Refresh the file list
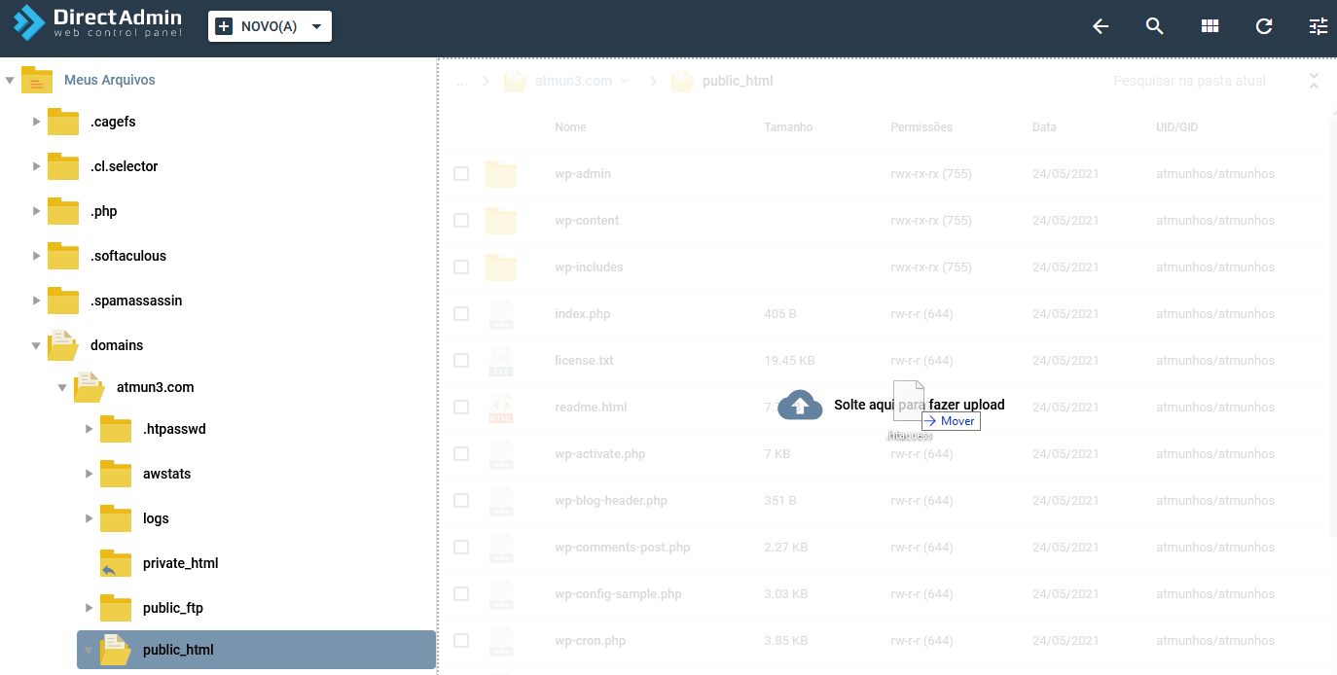This screenshot has height=675, width=1337. (1264, 26)
